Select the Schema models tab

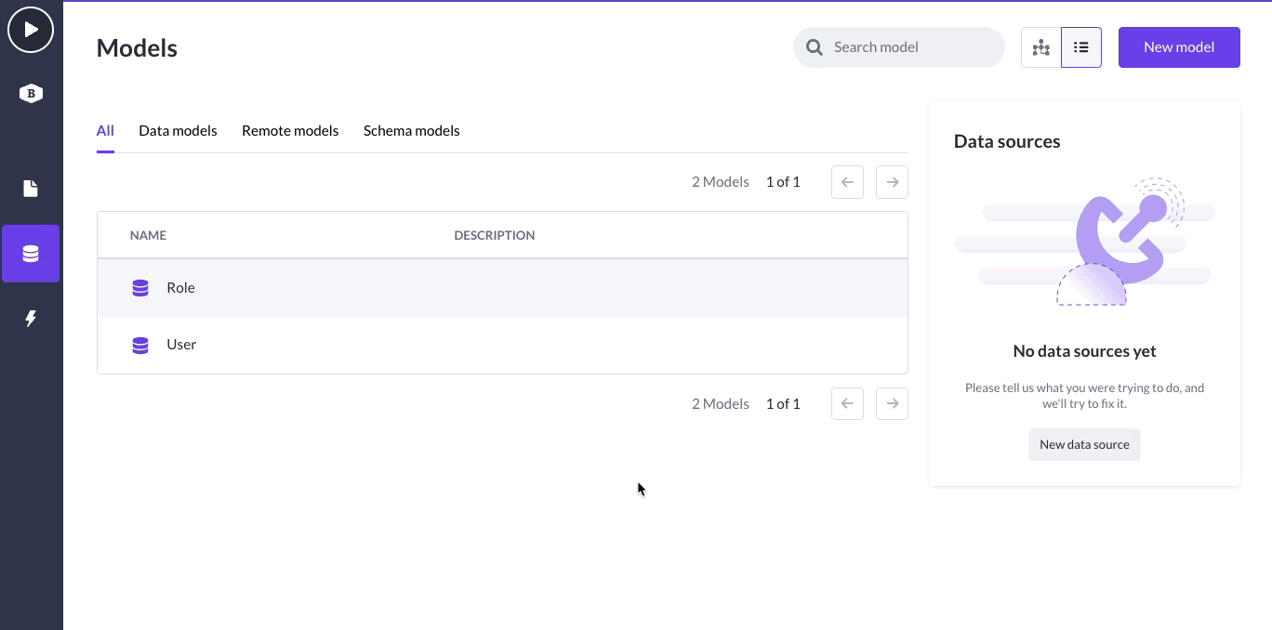point(411,130)
